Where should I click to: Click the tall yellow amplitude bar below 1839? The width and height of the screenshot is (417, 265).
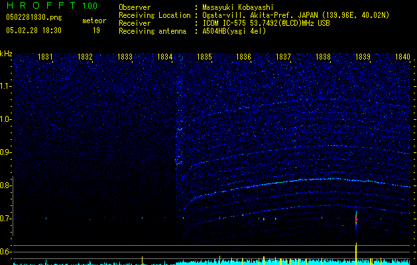pyautogui.click(x=357, y=253)
